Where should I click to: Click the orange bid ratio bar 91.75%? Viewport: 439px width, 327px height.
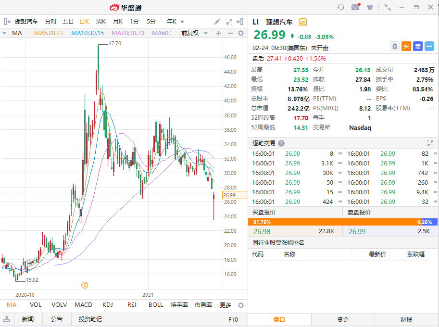click(335, 222)
